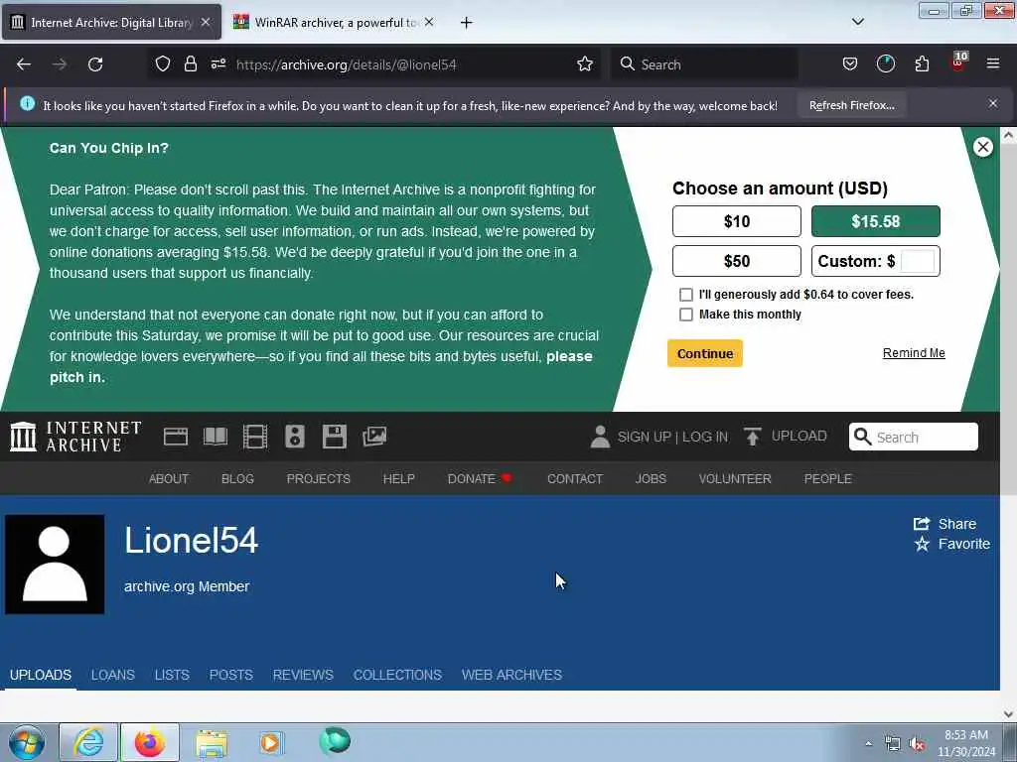Open the Web archive icon in the nav bar

tap(176, 437)
